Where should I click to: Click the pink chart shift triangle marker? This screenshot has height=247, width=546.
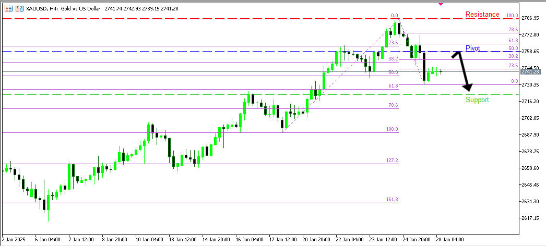441,4
